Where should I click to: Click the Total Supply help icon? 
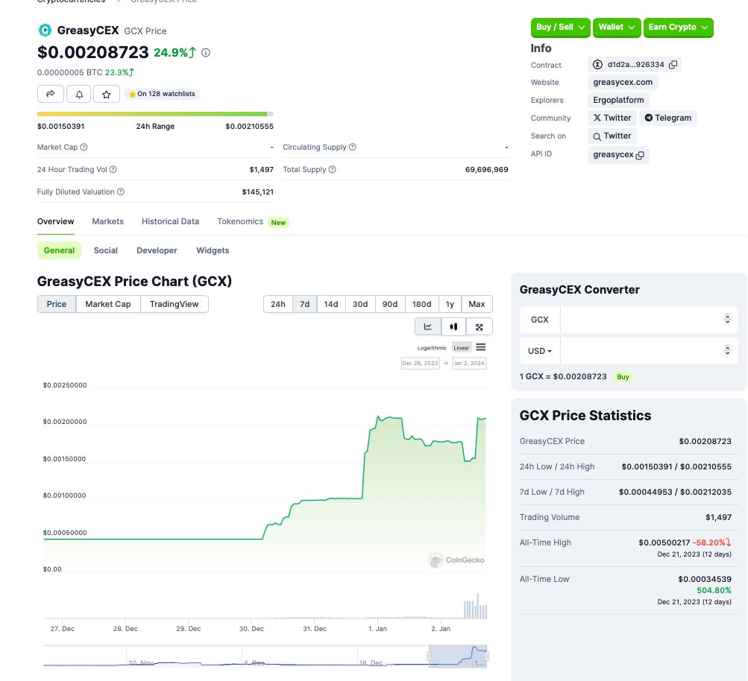333,169
